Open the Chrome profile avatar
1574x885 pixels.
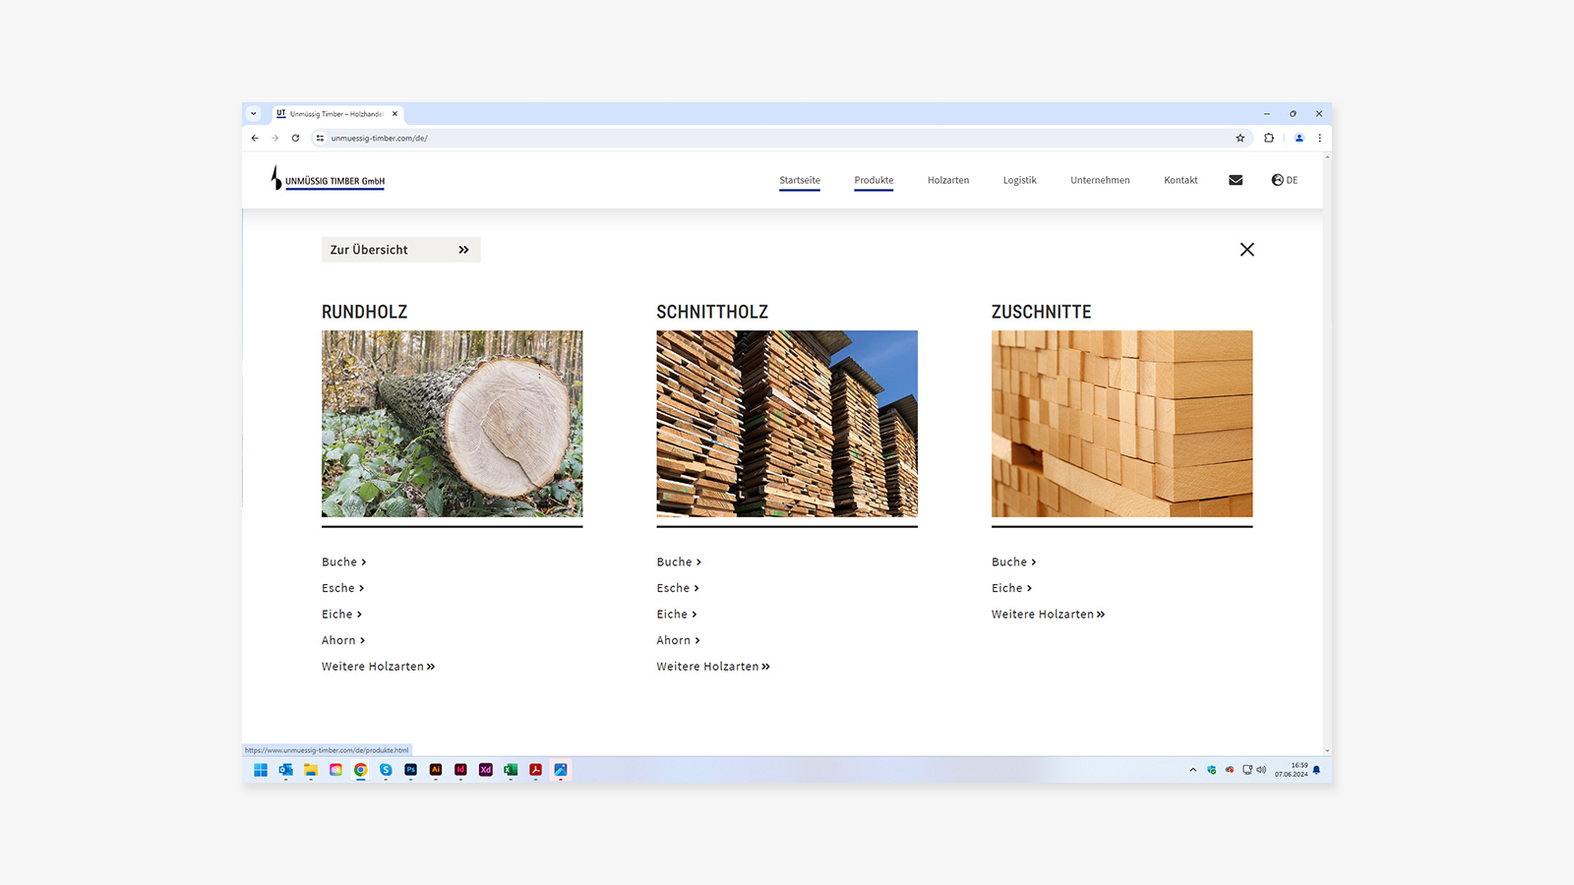tap(1300, 139)
